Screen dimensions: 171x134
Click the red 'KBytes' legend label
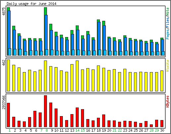click(168, 102)
